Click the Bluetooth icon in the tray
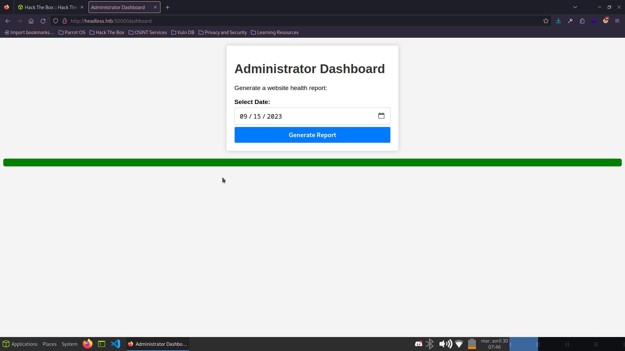625x351 pixels. pos(430,344)
